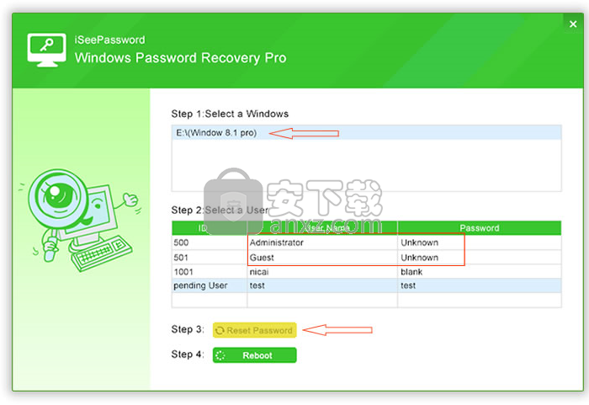Click the magnifier mascot illustration
This screenshot has height=405, width=589.
click(x=80, y=220)
